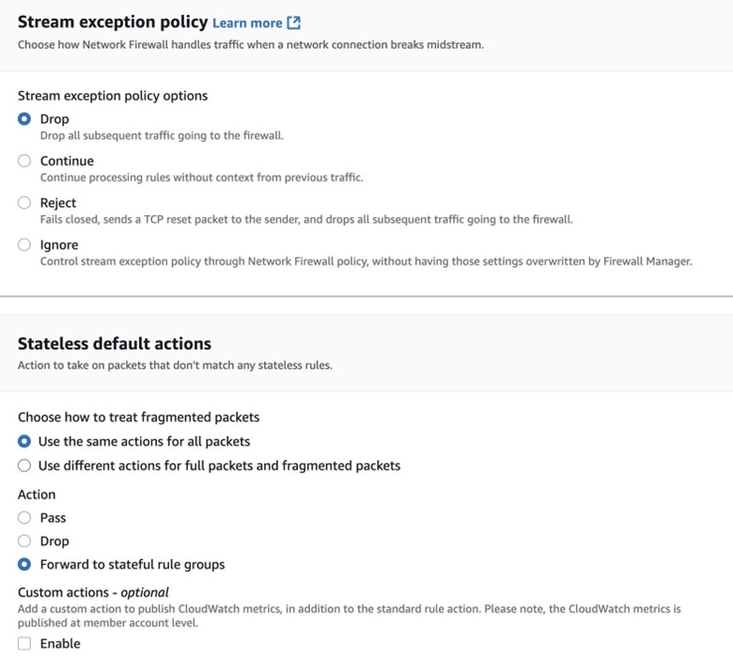Select Use the same actions for all packets
The height and width of the screenshot is (656, 733).
(x=24, y=442)
